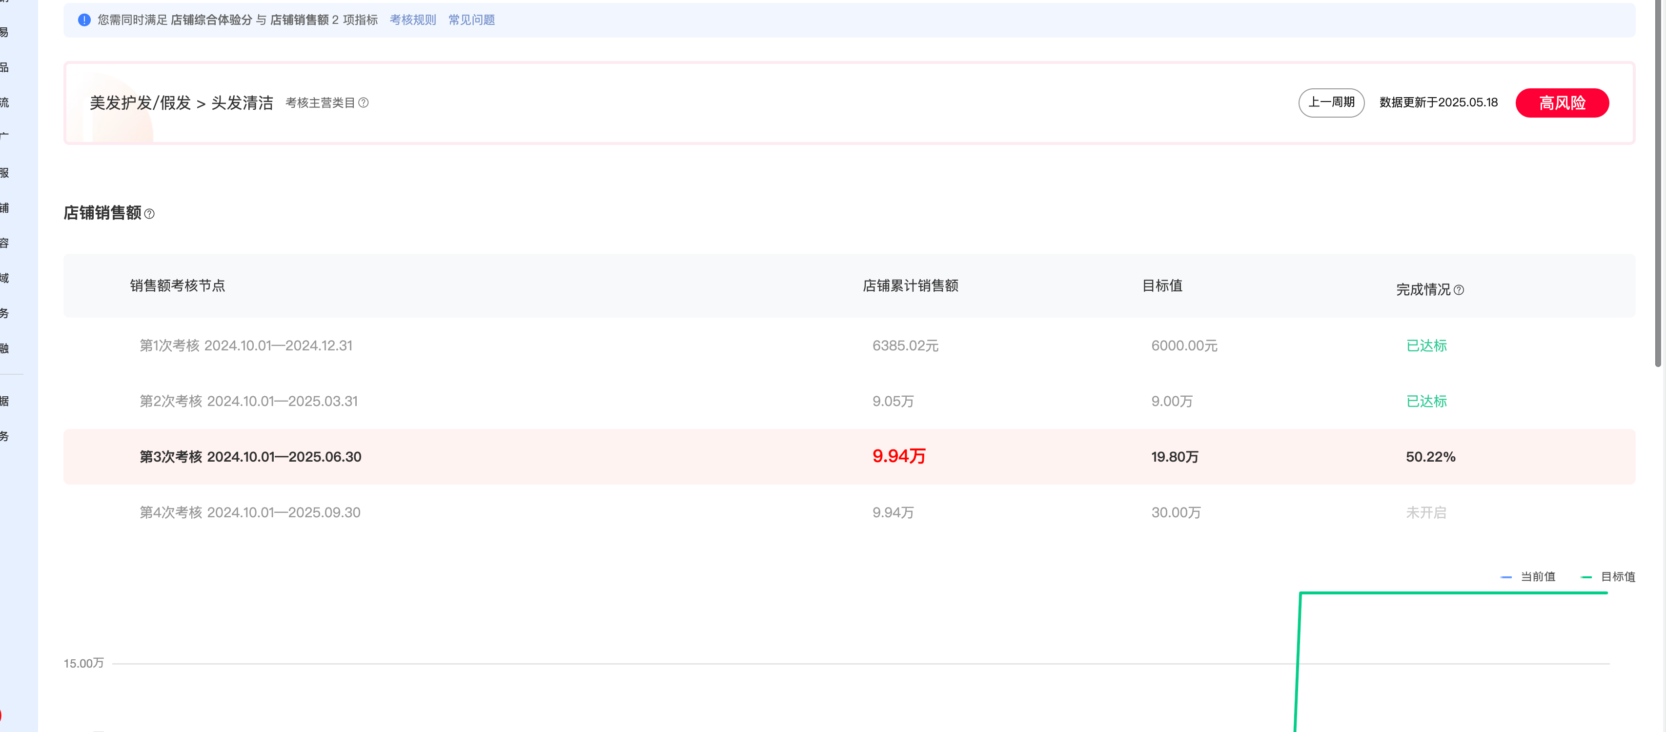1666x732 pixels.
Task: Open the 常见问题 link
Action: 471,20
